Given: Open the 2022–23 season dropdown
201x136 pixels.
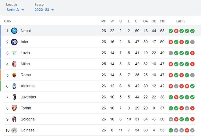Looking at the screenshot, I should point(44,10).
